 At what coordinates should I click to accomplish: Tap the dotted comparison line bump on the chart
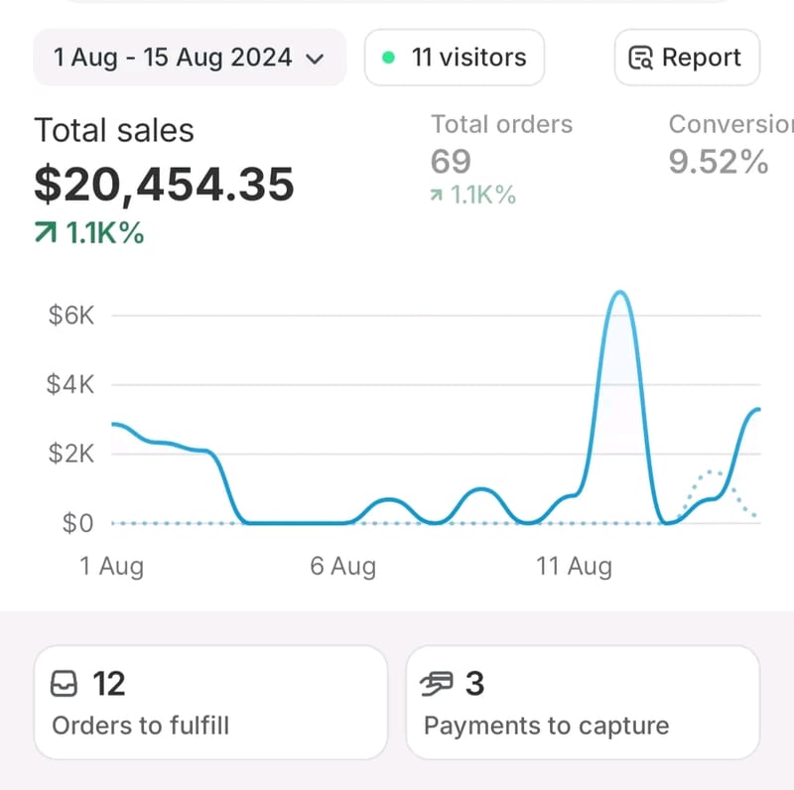711,473
